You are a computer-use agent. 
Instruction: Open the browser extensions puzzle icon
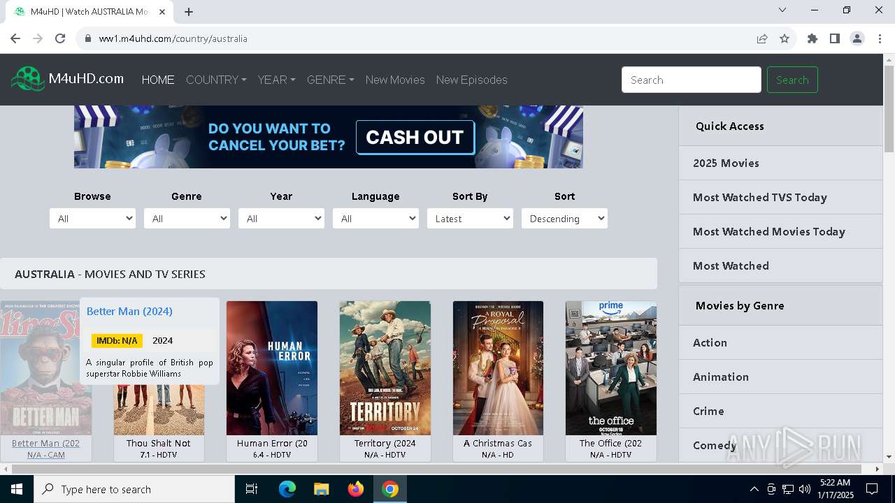pyautogui.click(x=812, y=38)
